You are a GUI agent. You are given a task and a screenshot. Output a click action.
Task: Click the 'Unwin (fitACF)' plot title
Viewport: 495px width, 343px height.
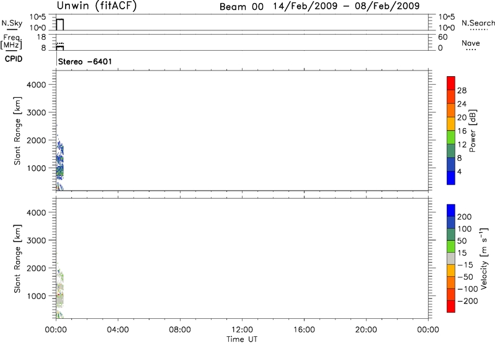[x=97, y=6]
